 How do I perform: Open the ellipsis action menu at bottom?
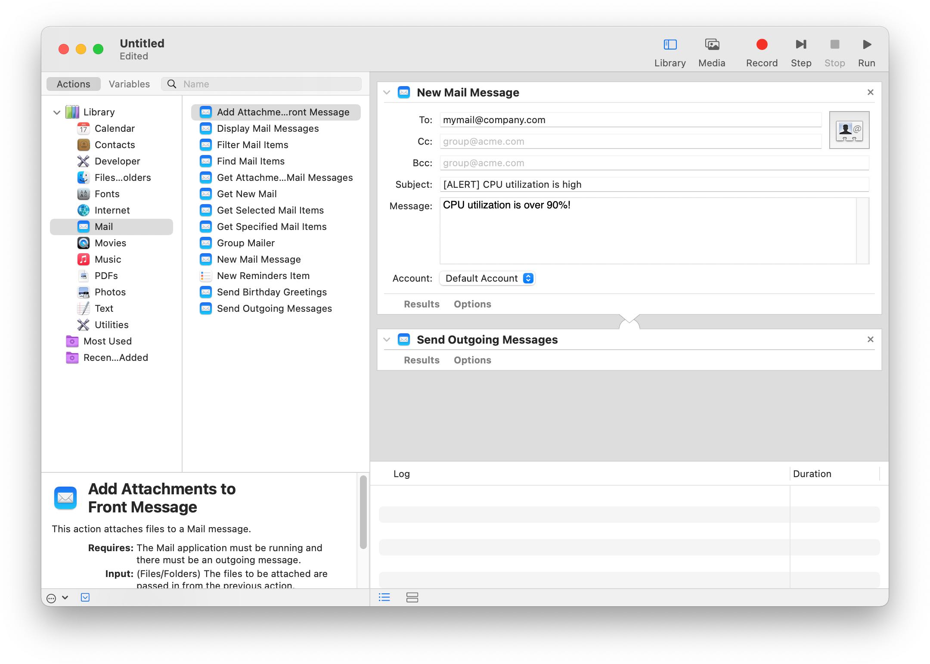pyautogui.click(x=57, y=598)
